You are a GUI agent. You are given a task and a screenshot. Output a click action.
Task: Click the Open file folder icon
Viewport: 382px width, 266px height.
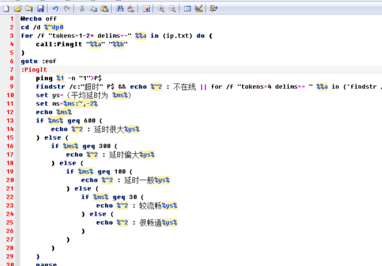[18, 9]
